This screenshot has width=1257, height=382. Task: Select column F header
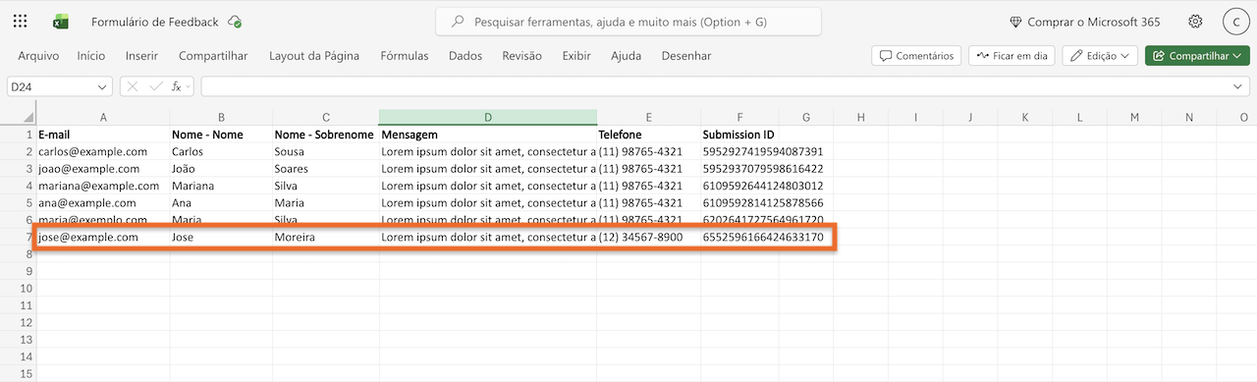pos(739,118)
